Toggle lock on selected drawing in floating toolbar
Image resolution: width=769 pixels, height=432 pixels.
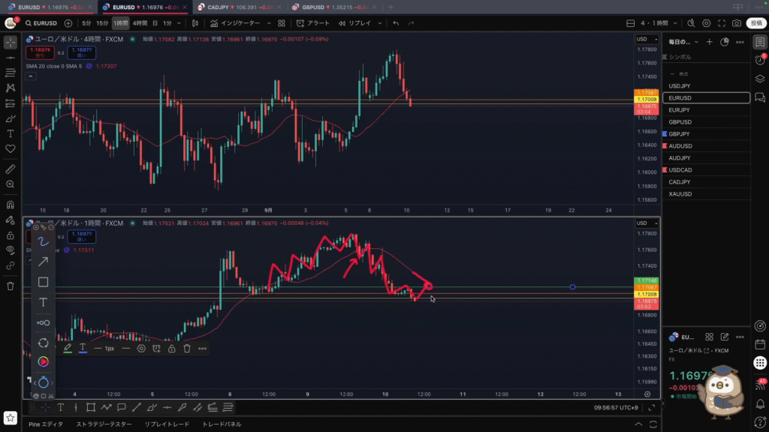coord(172,349)
